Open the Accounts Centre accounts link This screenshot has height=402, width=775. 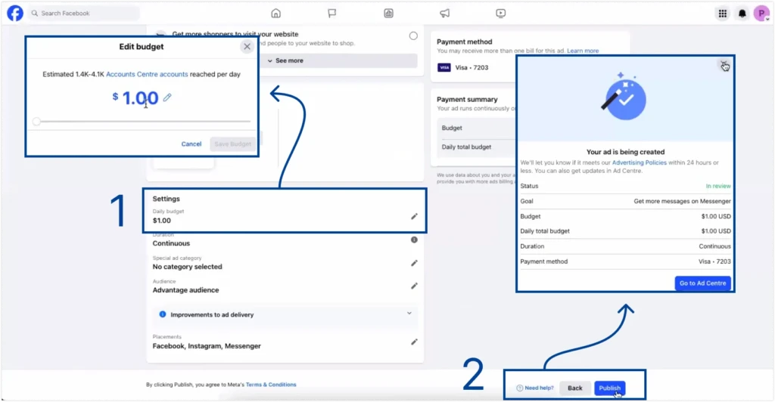tap(147, 74)
